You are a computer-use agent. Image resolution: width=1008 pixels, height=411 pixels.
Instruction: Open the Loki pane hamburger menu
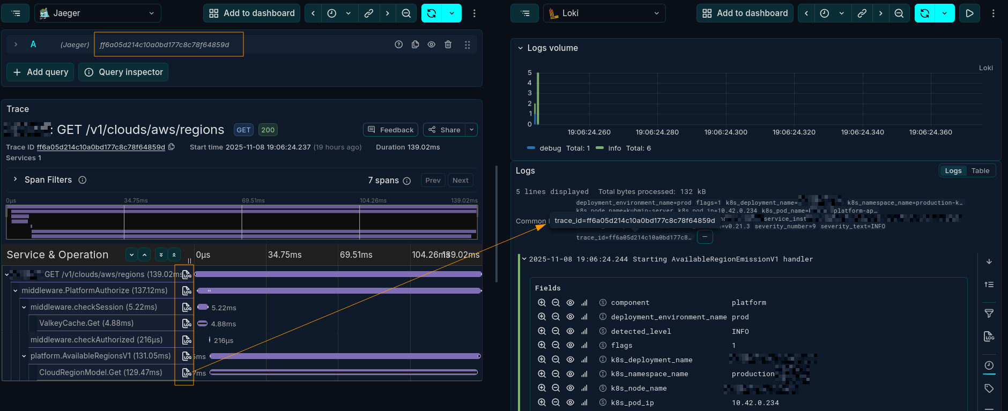pyautogui.click(x=525, y=13)
